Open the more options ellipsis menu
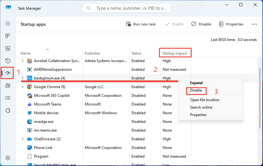 coord(254,24)
